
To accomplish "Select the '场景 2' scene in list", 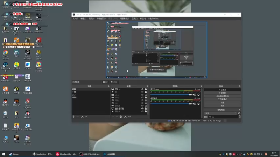I will (91, 97).
